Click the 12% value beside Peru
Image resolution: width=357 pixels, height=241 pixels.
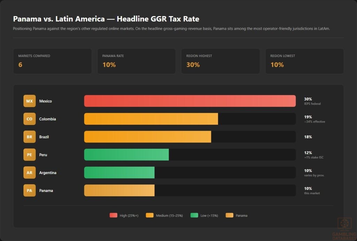pyautogui.click(x=308, y=153)
